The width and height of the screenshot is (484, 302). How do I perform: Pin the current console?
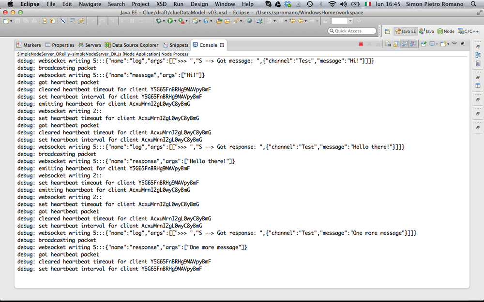[423, 44]
